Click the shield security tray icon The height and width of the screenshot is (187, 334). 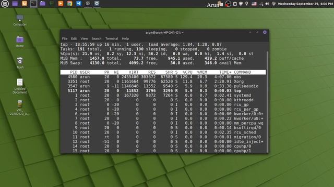(x=241, y=4)
